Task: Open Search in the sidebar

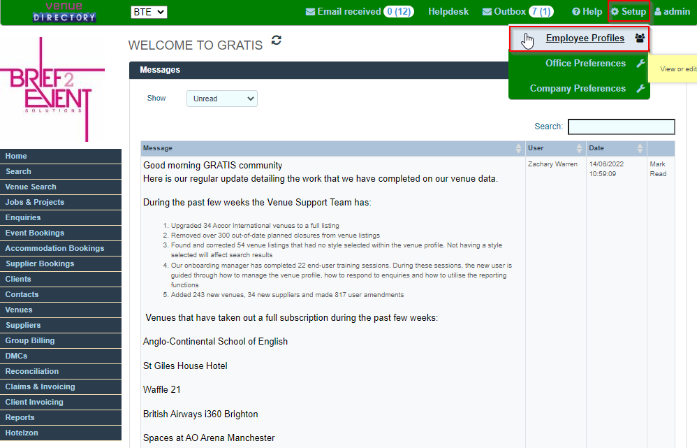Action: [x=61, y=171]
